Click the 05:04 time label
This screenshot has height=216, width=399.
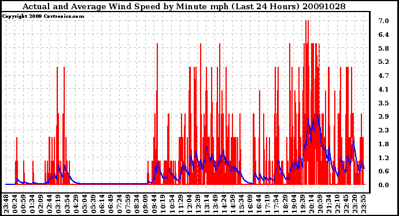tap(84, 204)
